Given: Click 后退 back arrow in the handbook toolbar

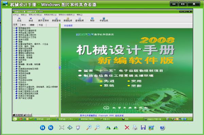Looking at the screenshot, I should coord(19,19).
